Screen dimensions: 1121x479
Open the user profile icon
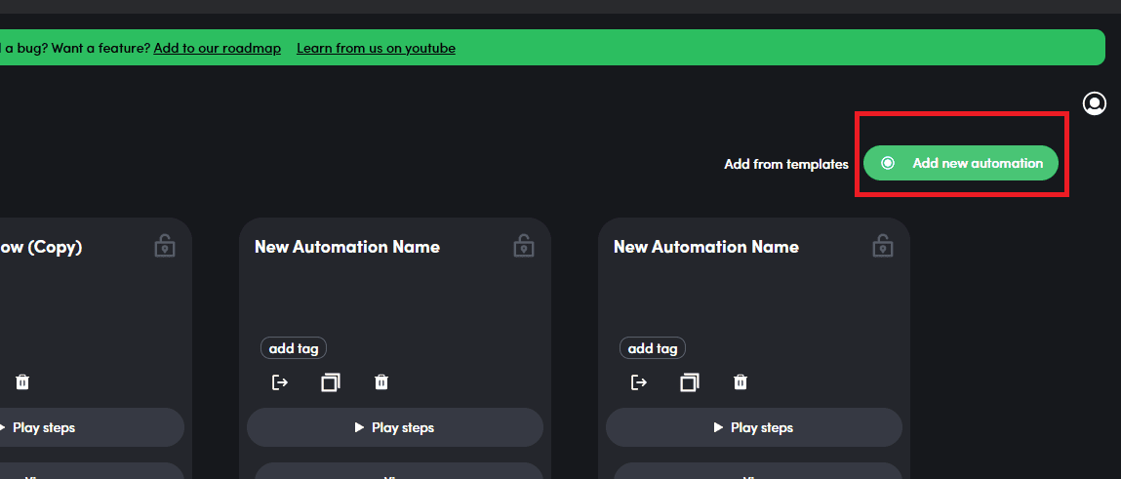(1095, 103)
